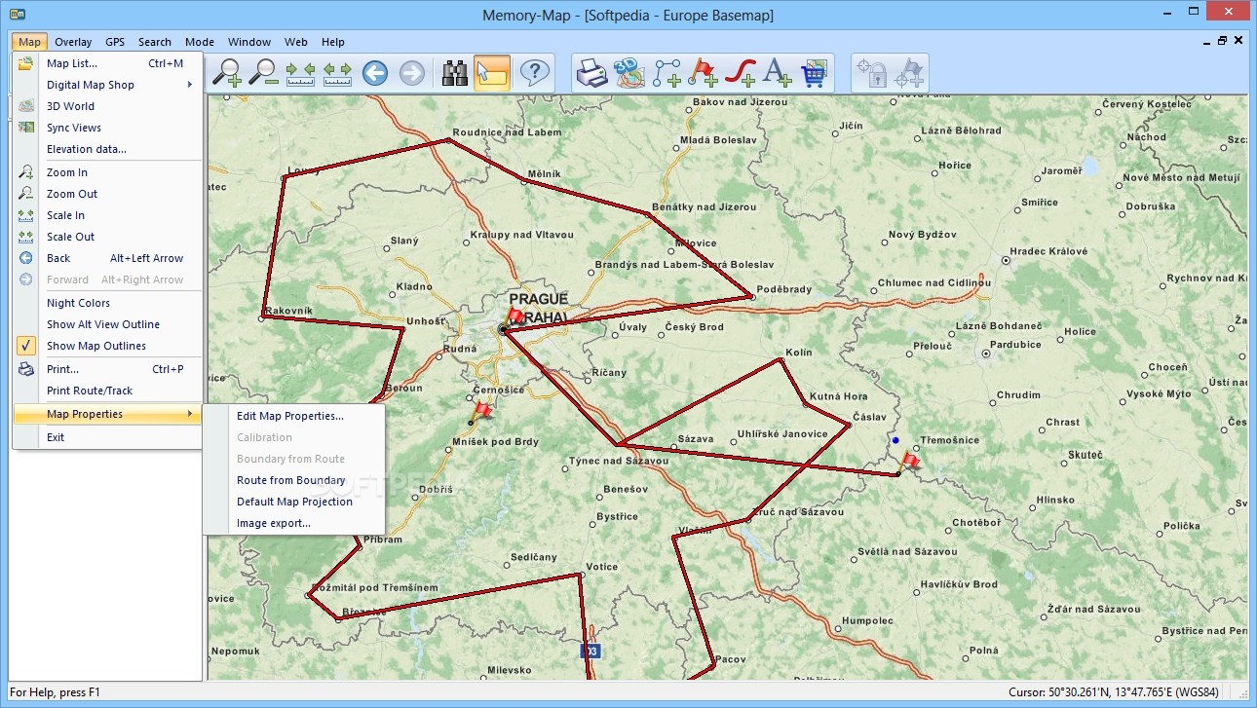The height and width of the screenshot is (708, 1257).
Task: Expand Map Properties submenu
Action: 107,414
